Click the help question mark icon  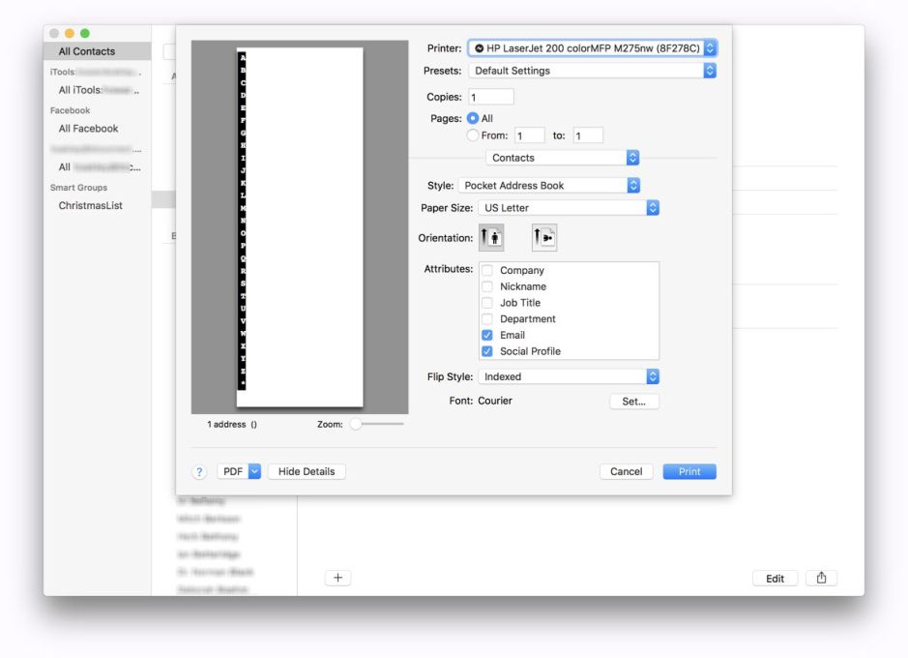coord(200,471)
